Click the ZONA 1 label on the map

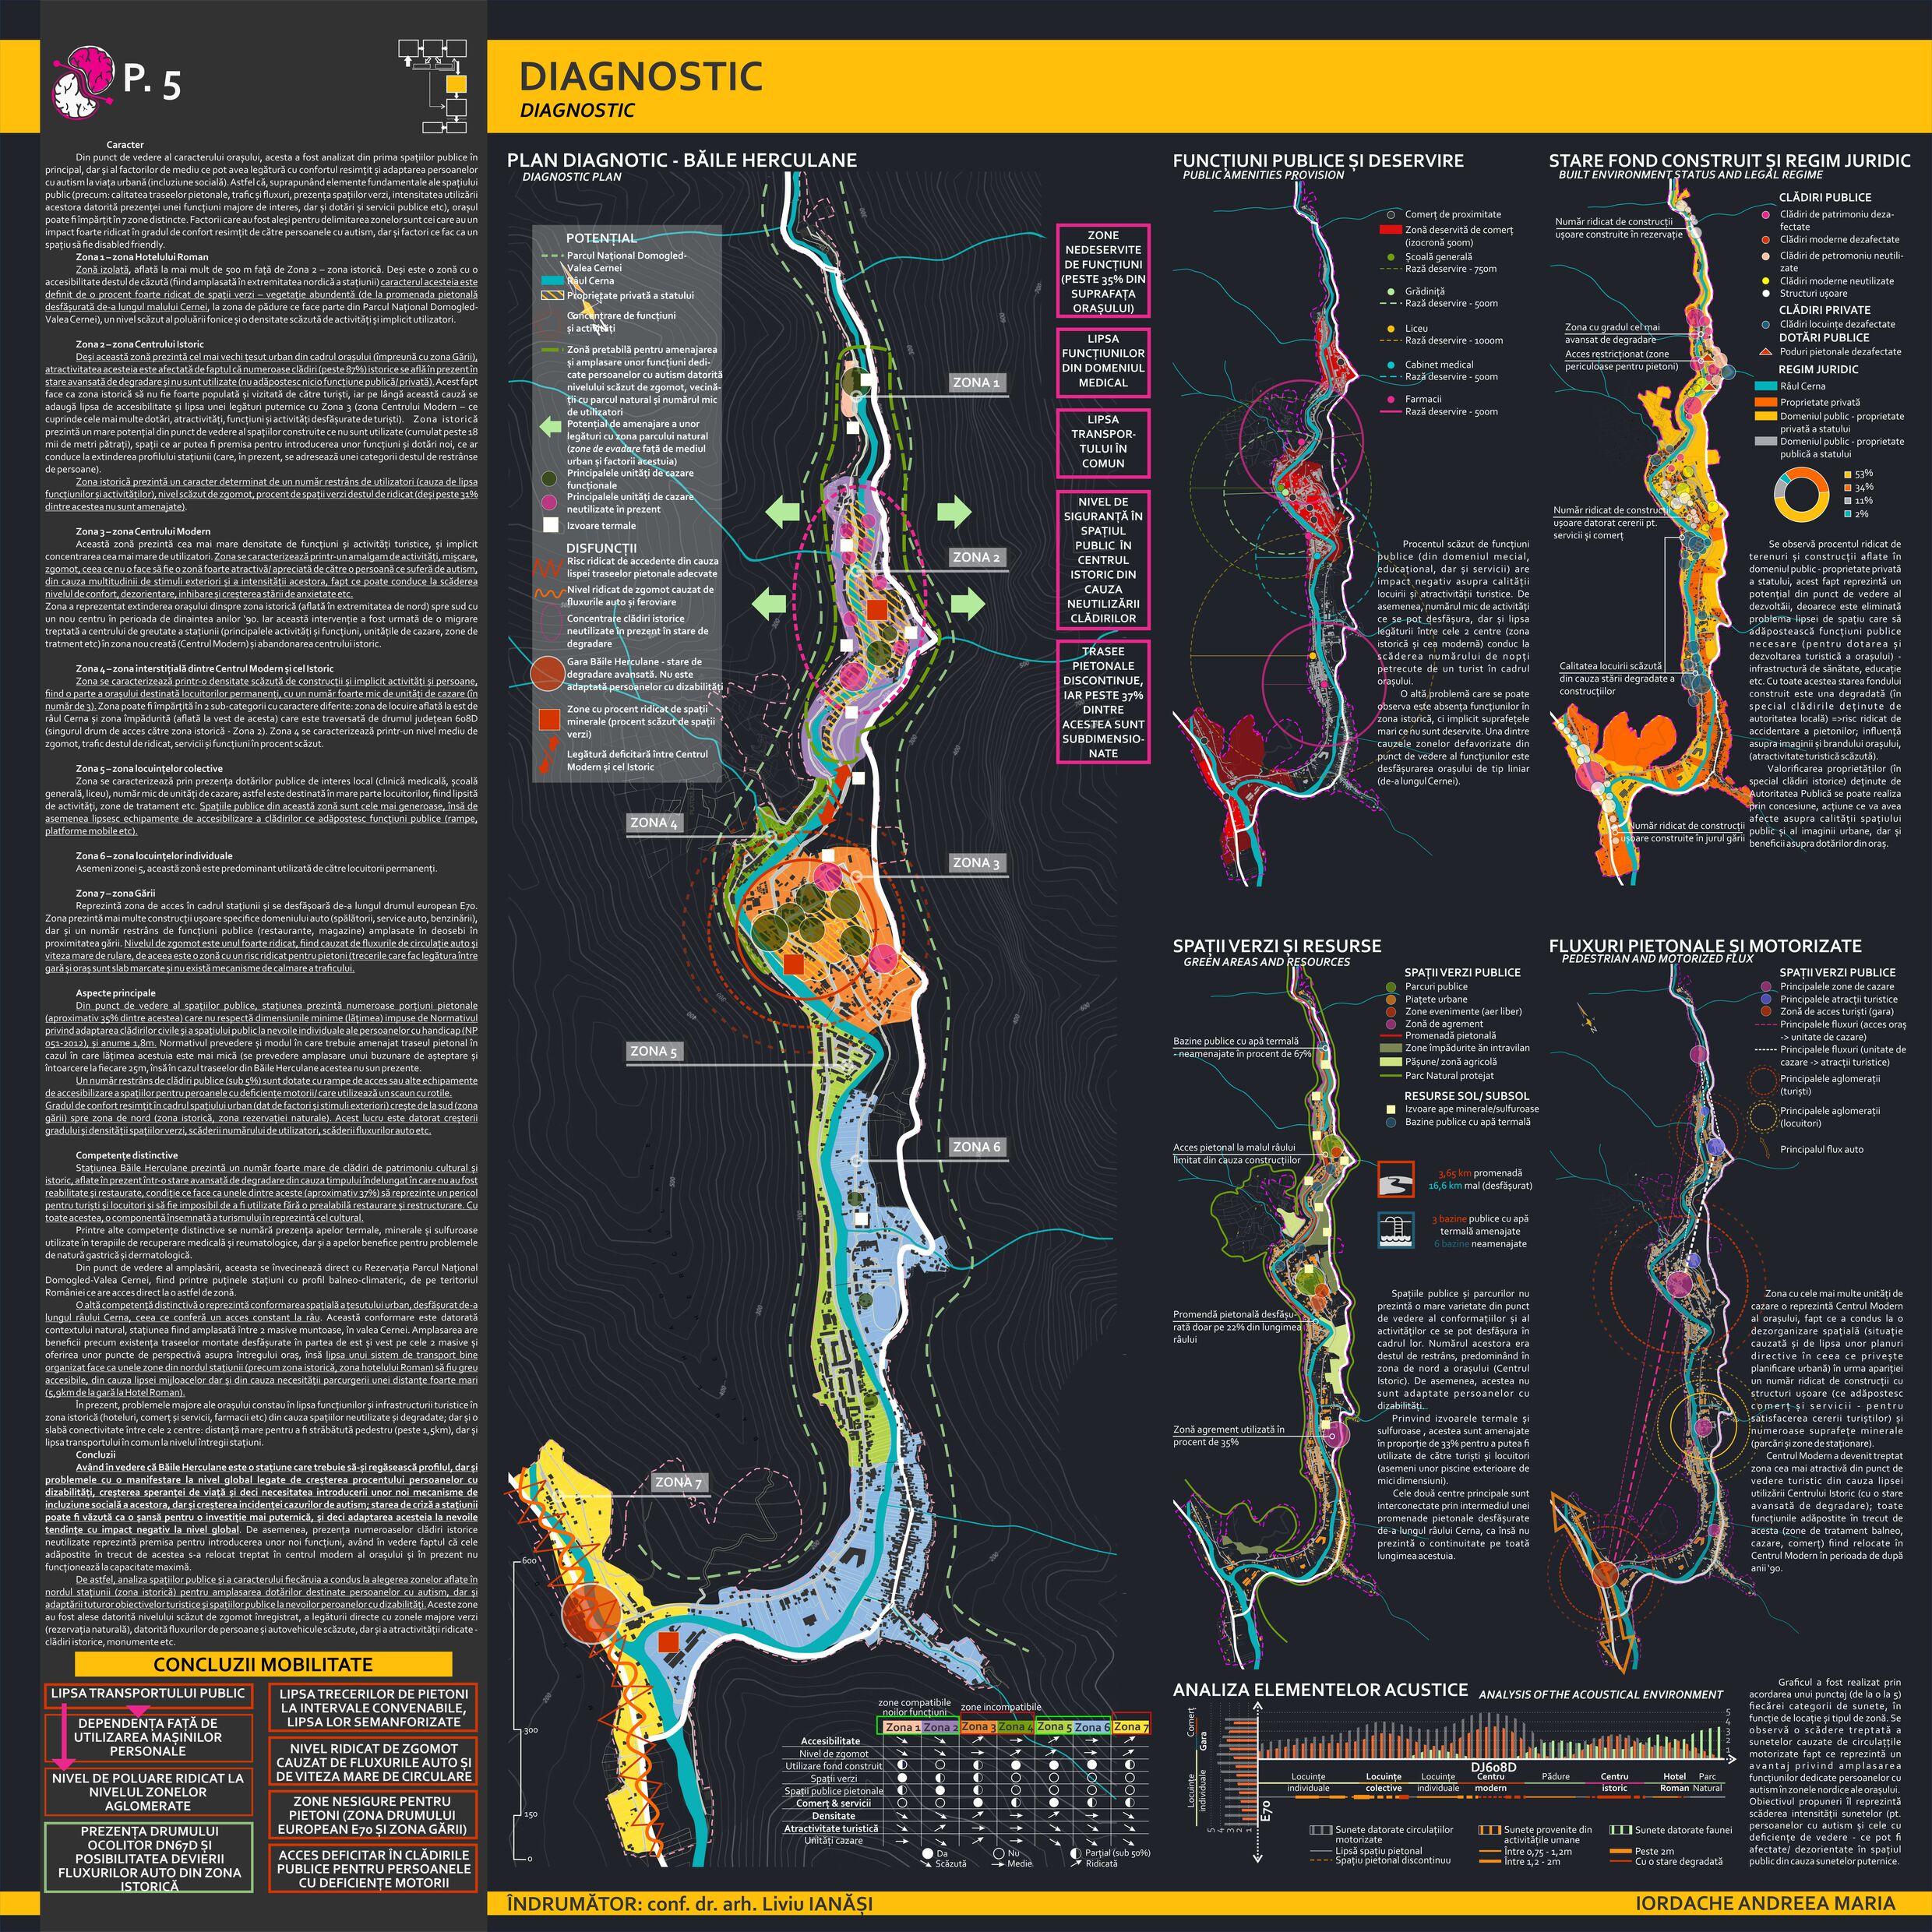click(976, 382)
